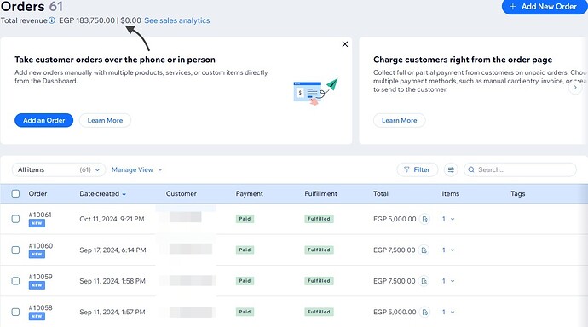Click the Paid badge on order #10061
The width and height of the screenshot is (588, 327).
(x=245, y=219)
